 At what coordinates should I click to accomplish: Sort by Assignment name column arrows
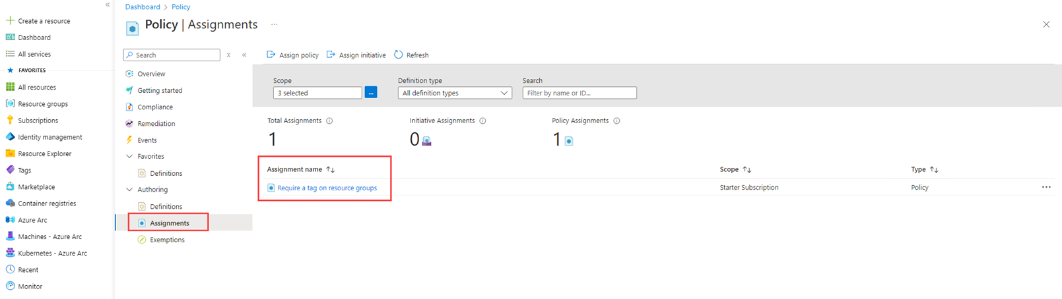coord(331,169)
